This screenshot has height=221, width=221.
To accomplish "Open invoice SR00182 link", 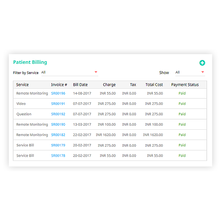I will tap(58, 135).
